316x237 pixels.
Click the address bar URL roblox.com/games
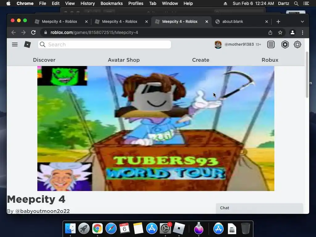[94, 32]
